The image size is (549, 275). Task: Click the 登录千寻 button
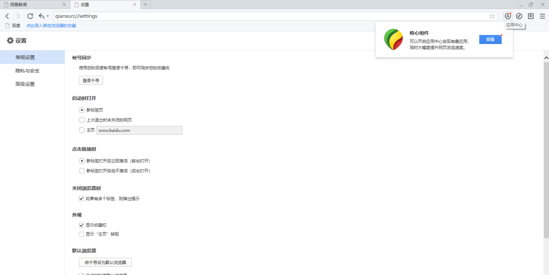(91, 81)
